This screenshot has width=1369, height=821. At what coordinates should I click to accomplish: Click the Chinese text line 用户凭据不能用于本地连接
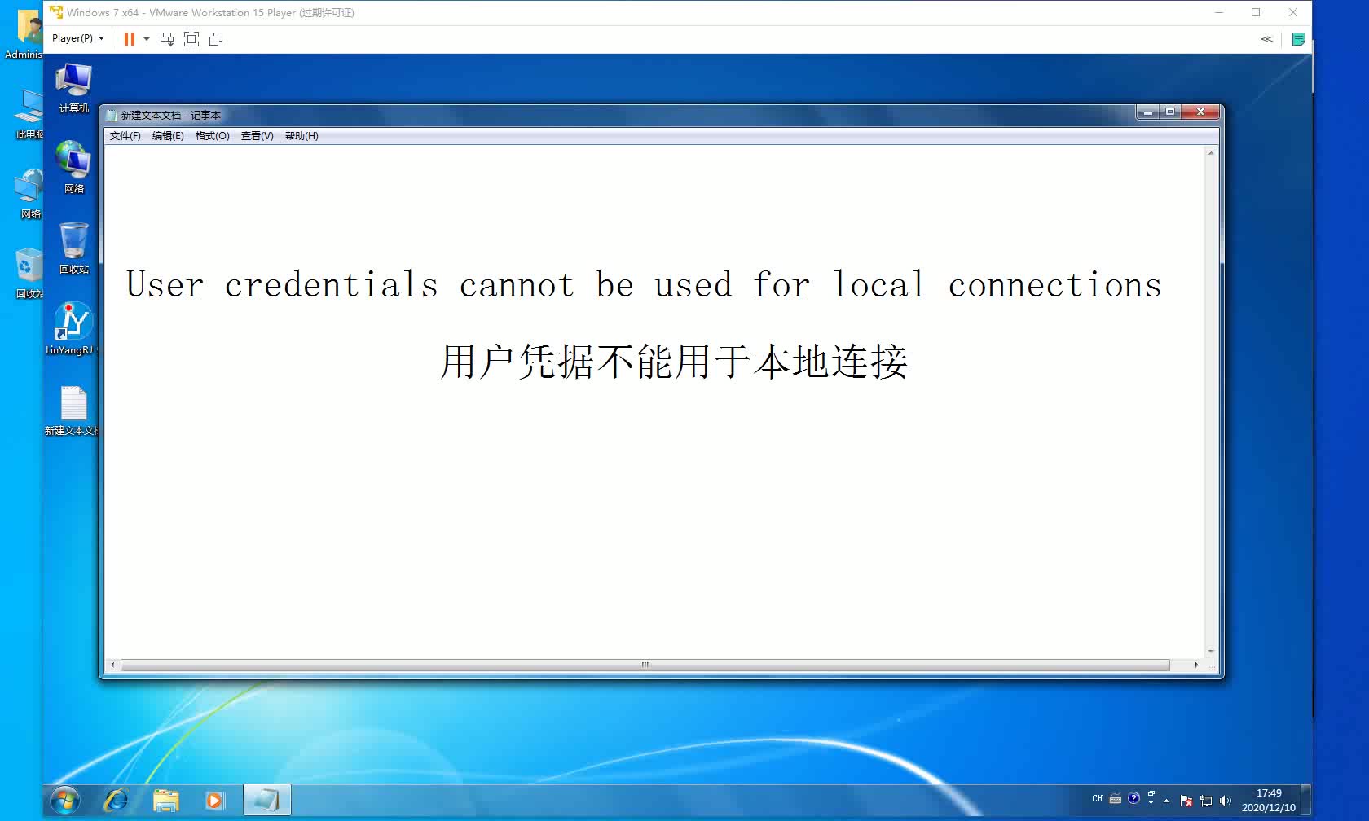pyautogui.click(x=674, y=362)
